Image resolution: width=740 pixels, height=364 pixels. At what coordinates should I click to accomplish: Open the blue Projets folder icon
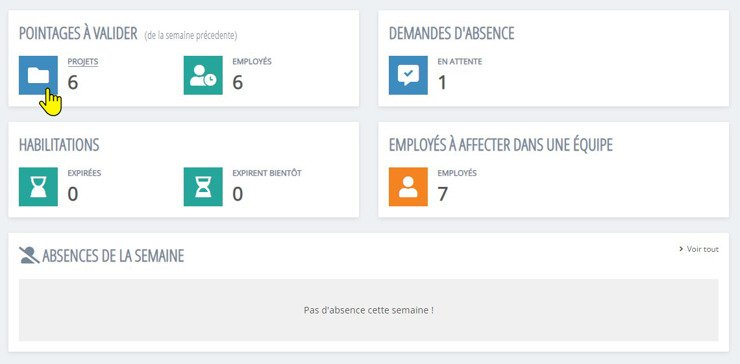(38, 75)
